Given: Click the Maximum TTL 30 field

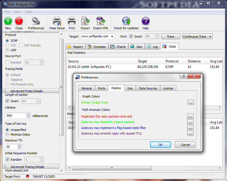Looking at the screenshot, I should point(12,147).
